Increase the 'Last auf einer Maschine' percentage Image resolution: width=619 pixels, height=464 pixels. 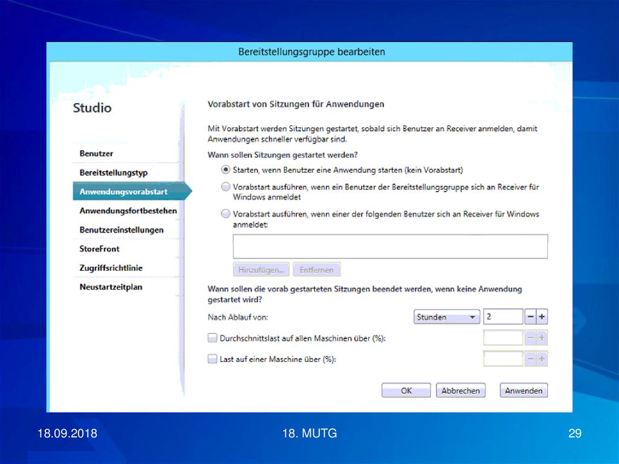pos(542,359)
